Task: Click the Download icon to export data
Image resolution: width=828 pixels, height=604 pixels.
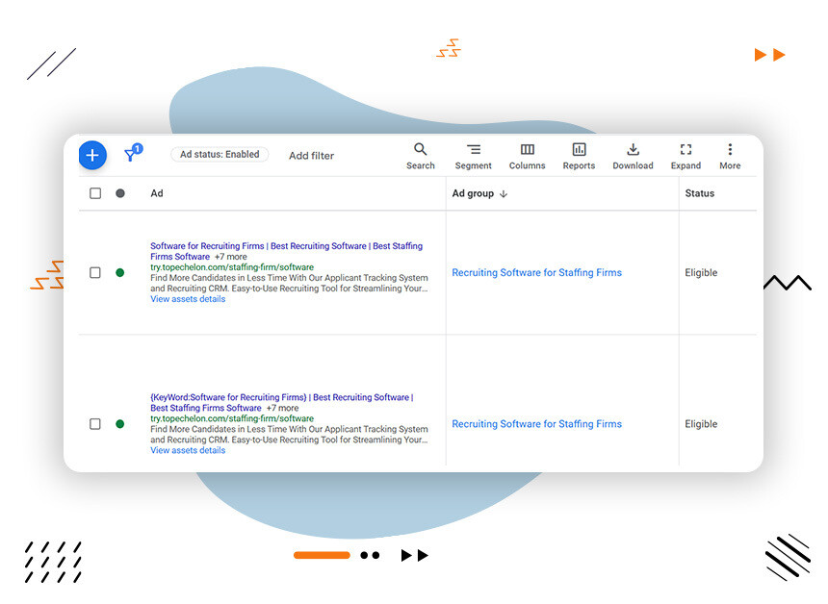Action: (633, 151)
